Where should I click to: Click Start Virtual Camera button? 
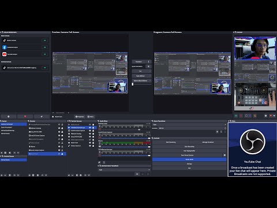188,155
